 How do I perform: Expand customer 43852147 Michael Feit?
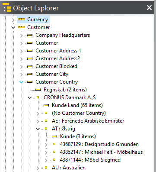click(x=46, y=153)
